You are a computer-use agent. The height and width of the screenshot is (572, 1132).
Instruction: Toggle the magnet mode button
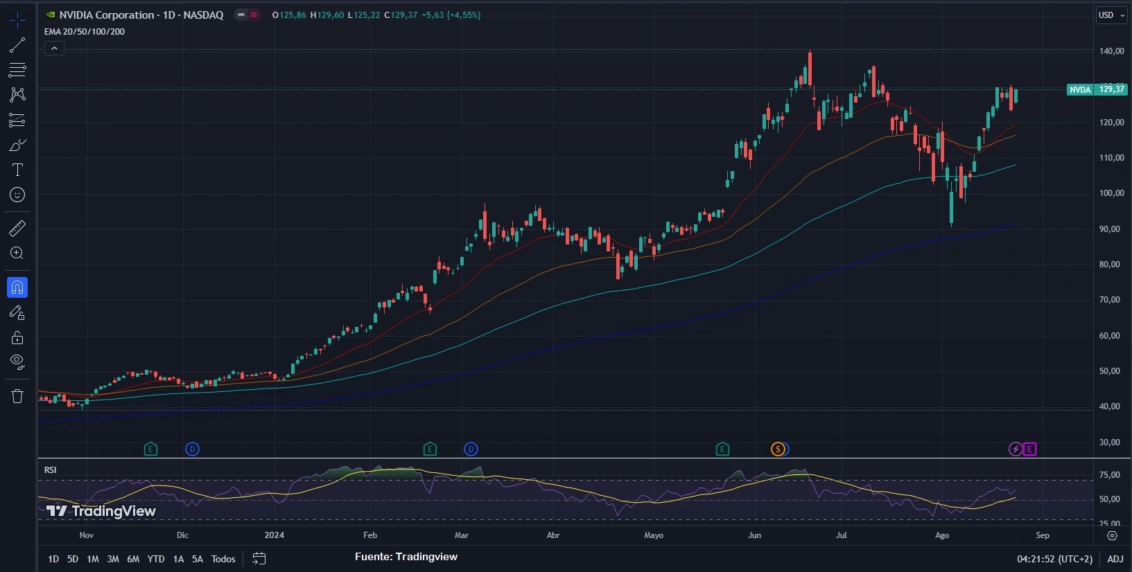coord(17,287)
